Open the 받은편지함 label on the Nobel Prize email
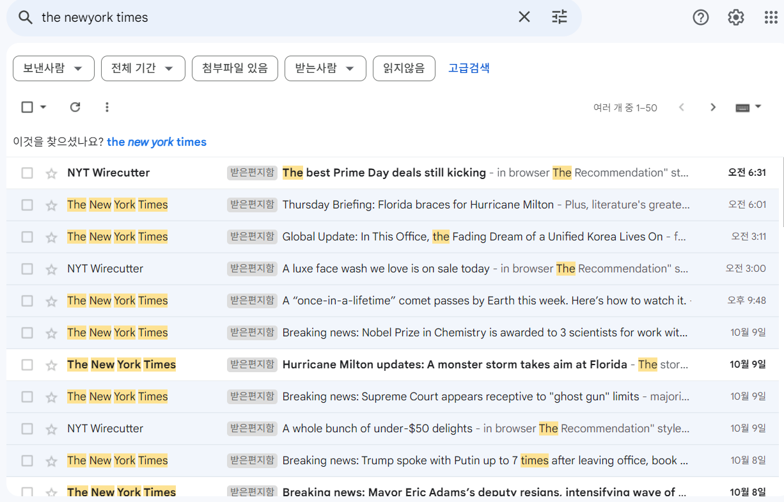 251,332
